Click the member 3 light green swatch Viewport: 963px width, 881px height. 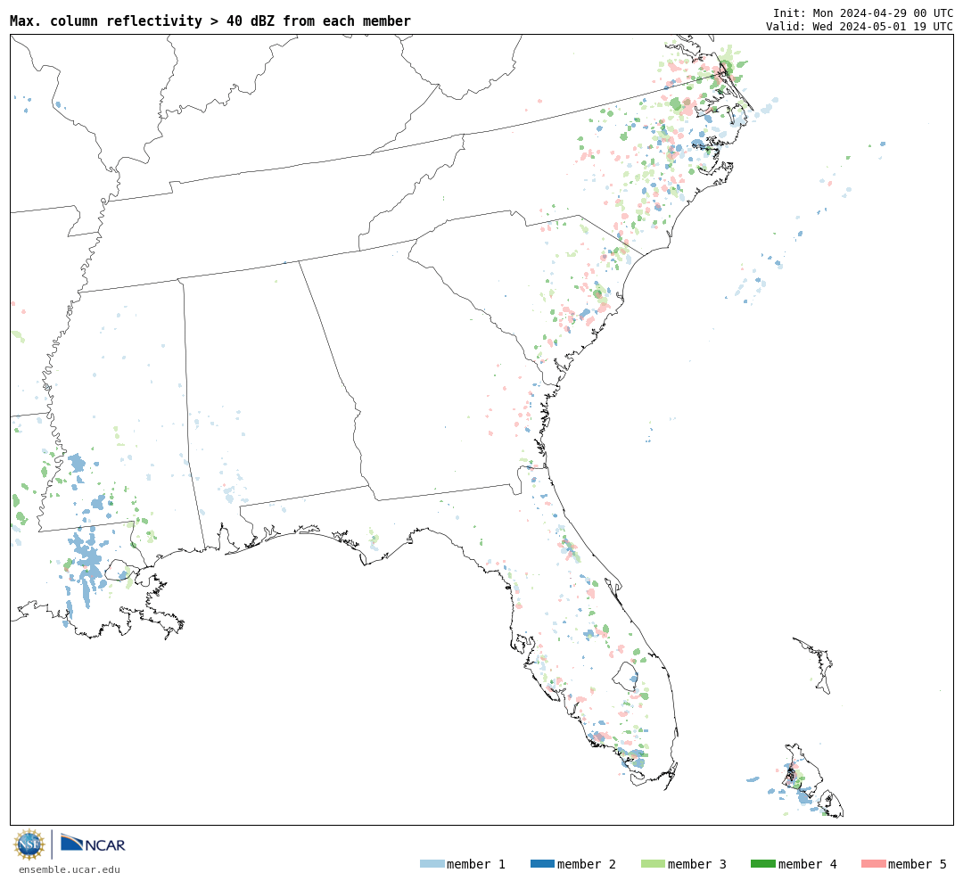click(653, 864)
